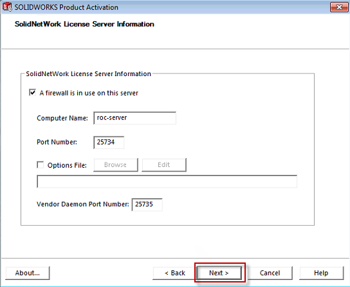Viewport: 350px width, 287px height.
Task: Click the 'Computer Name:' label
Action: click(62, 118)
